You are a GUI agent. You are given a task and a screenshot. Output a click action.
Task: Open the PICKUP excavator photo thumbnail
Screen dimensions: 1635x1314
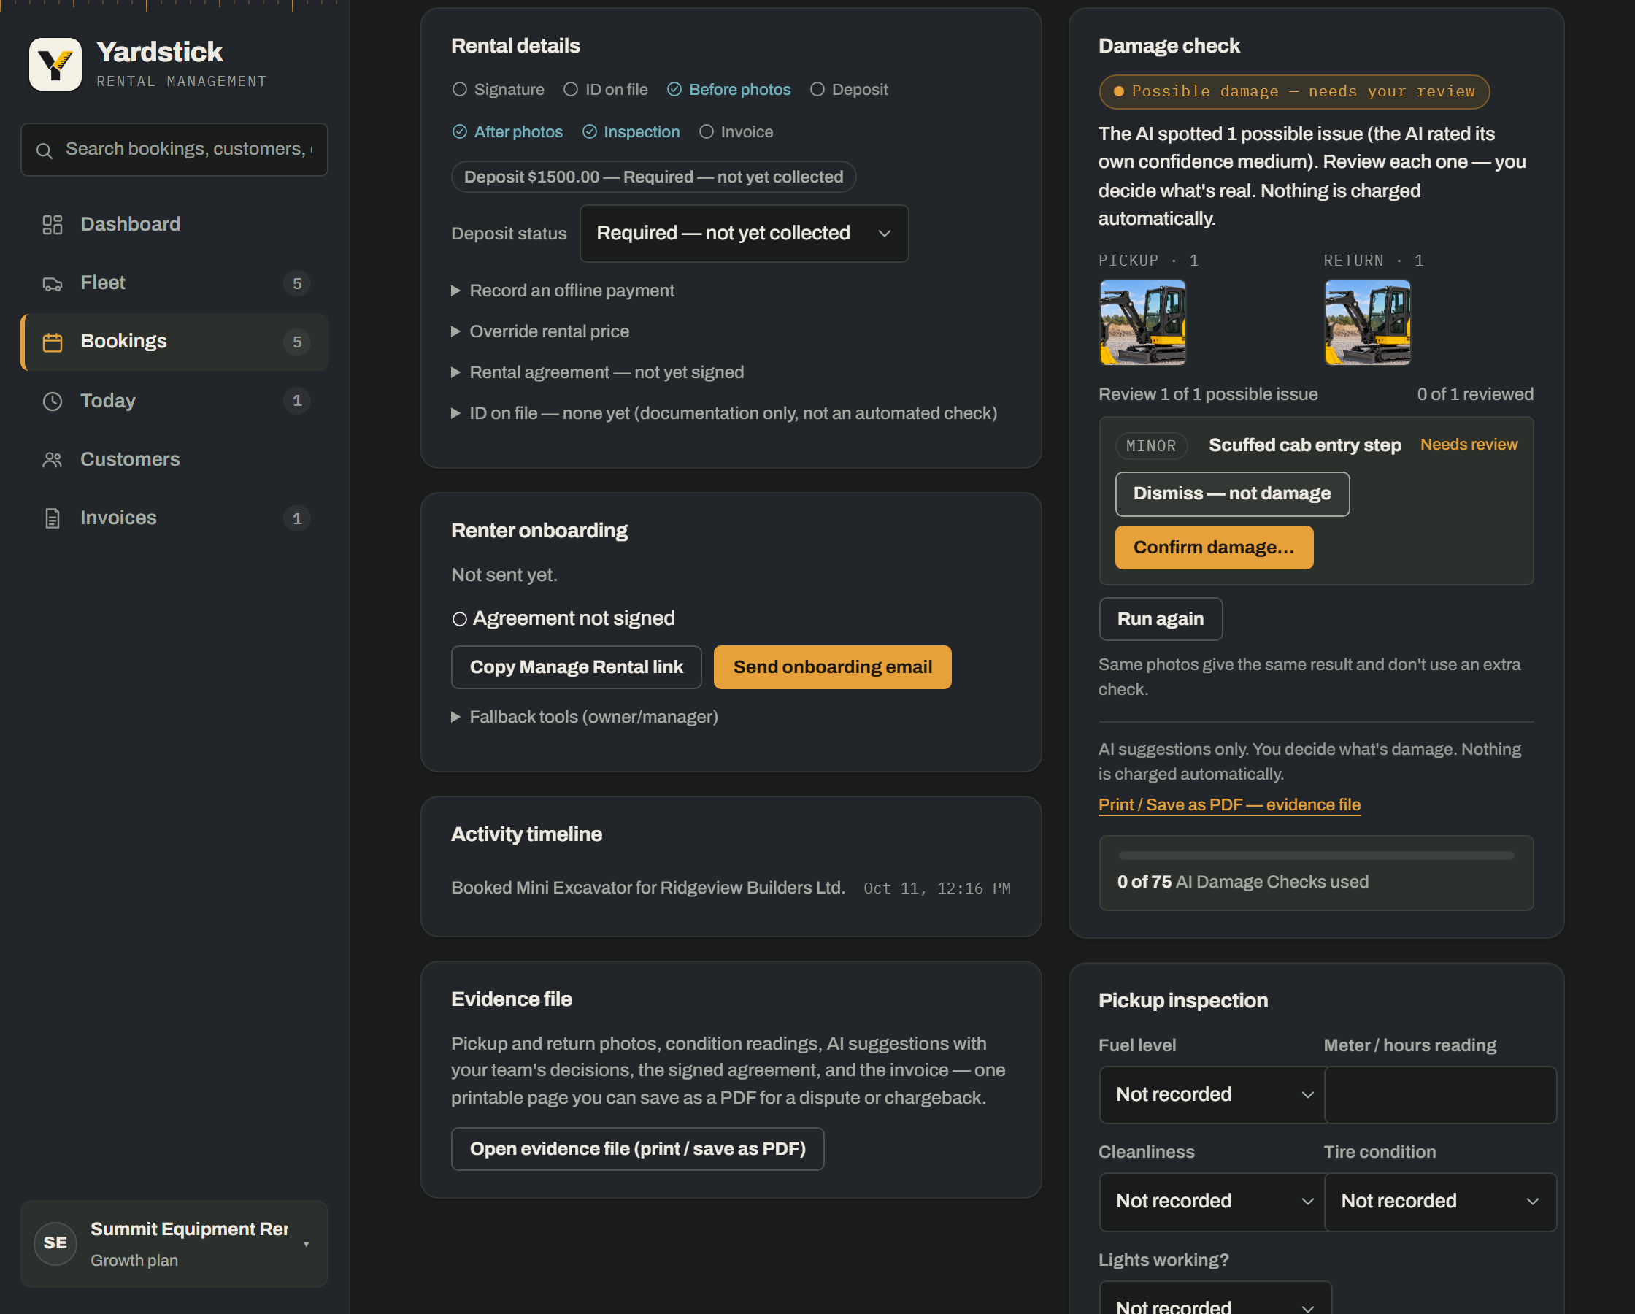1143,323
